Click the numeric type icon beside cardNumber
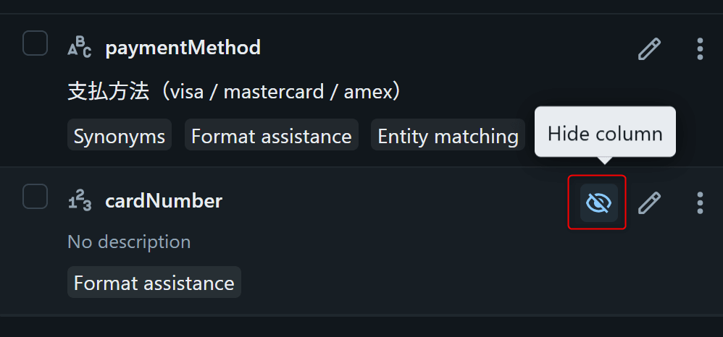723x337 pixels. point(79,201)
